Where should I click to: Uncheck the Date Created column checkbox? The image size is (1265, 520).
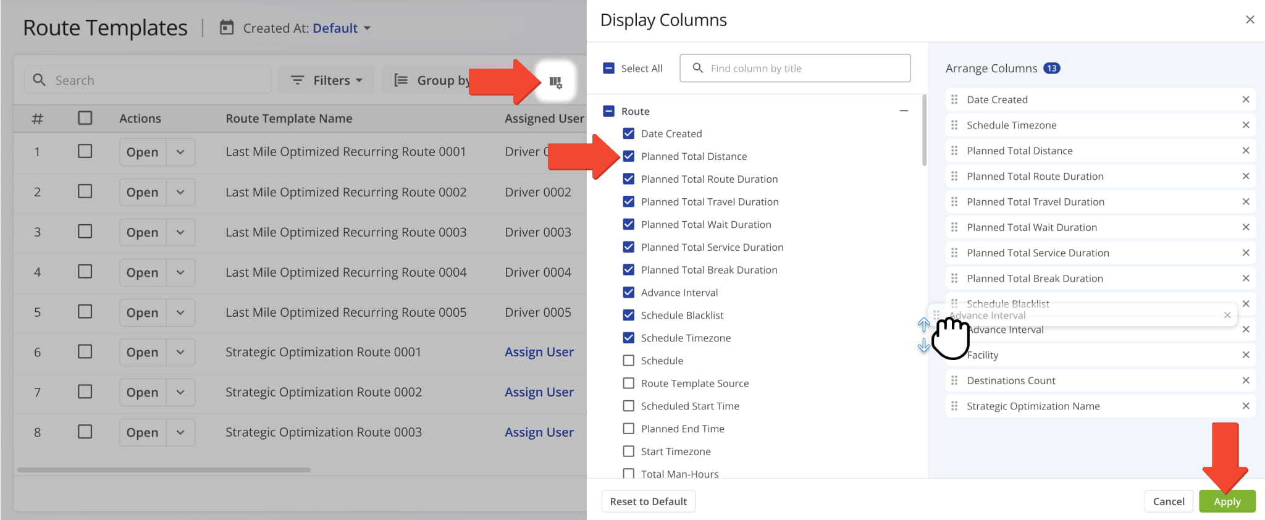628,133
